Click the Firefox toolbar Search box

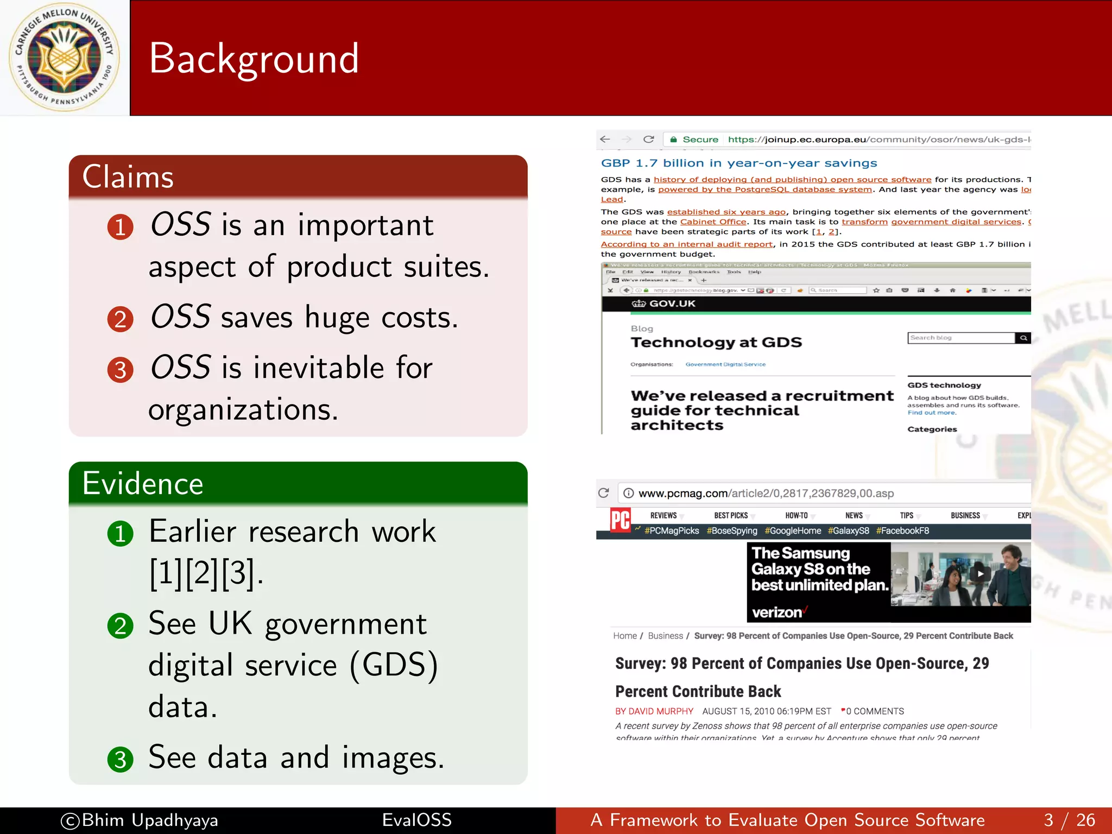coord(838,290)
